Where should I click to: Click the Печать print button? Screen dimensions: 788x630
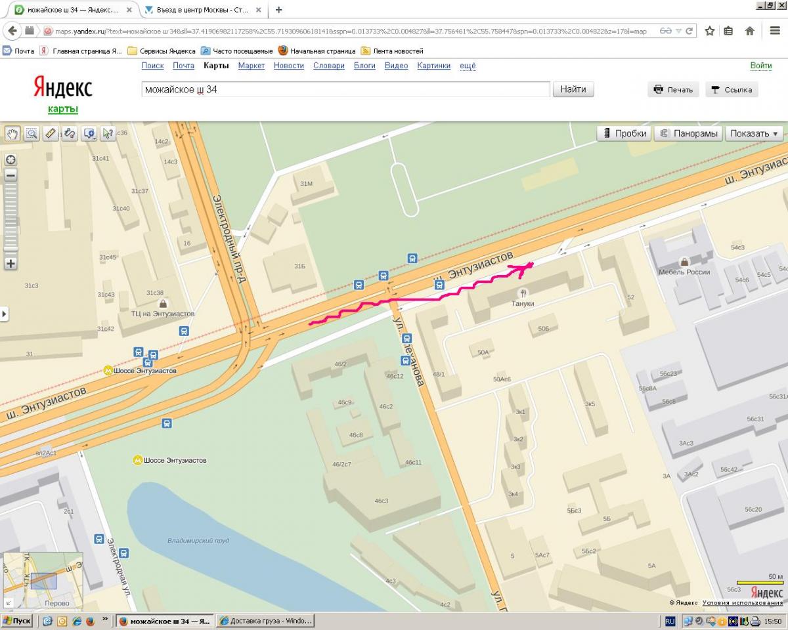[674, 90]
